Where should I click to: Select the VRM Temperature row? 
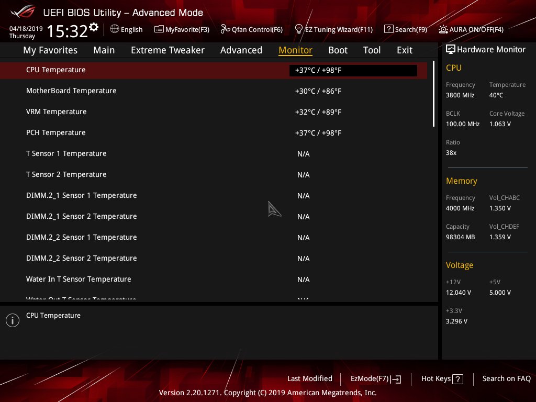click(x=214, y=112)
